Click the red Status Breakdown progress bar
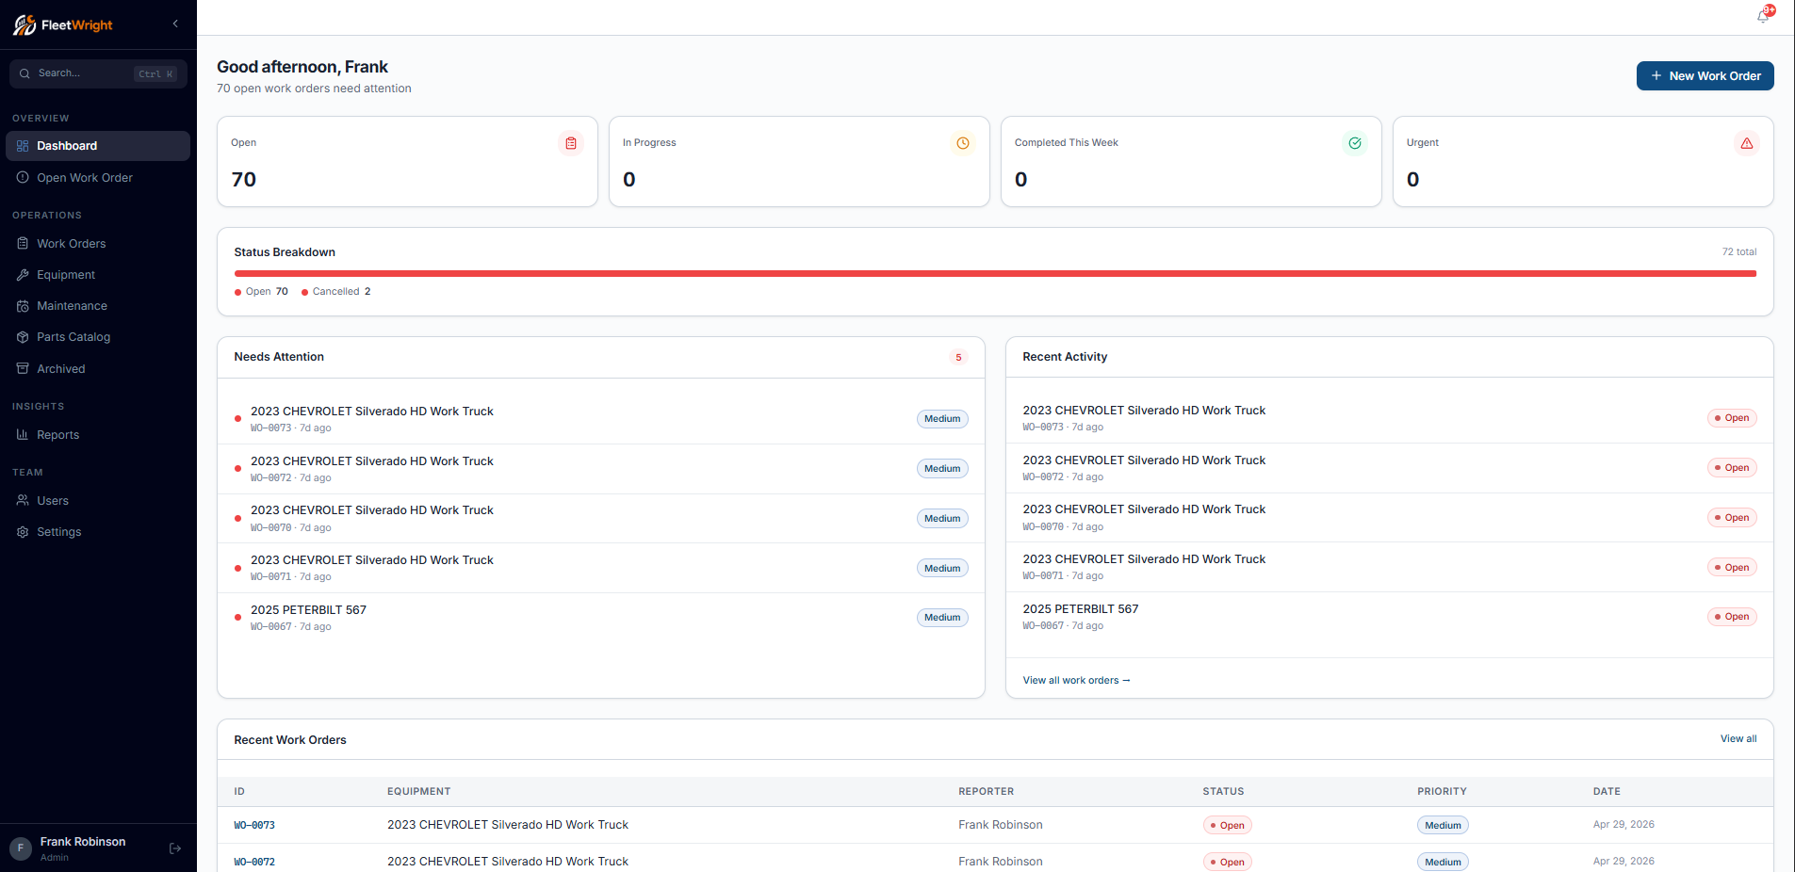This screenshot has height=872, width=1795. (995, 274)
